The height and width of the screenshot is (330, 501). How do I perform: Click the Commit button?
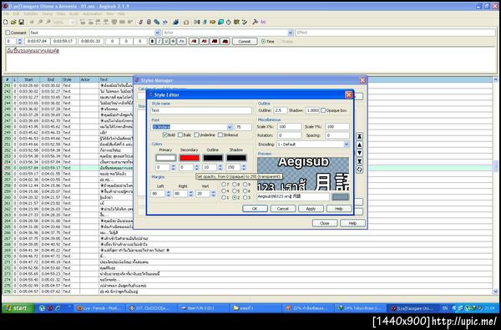tap(245, 41)
